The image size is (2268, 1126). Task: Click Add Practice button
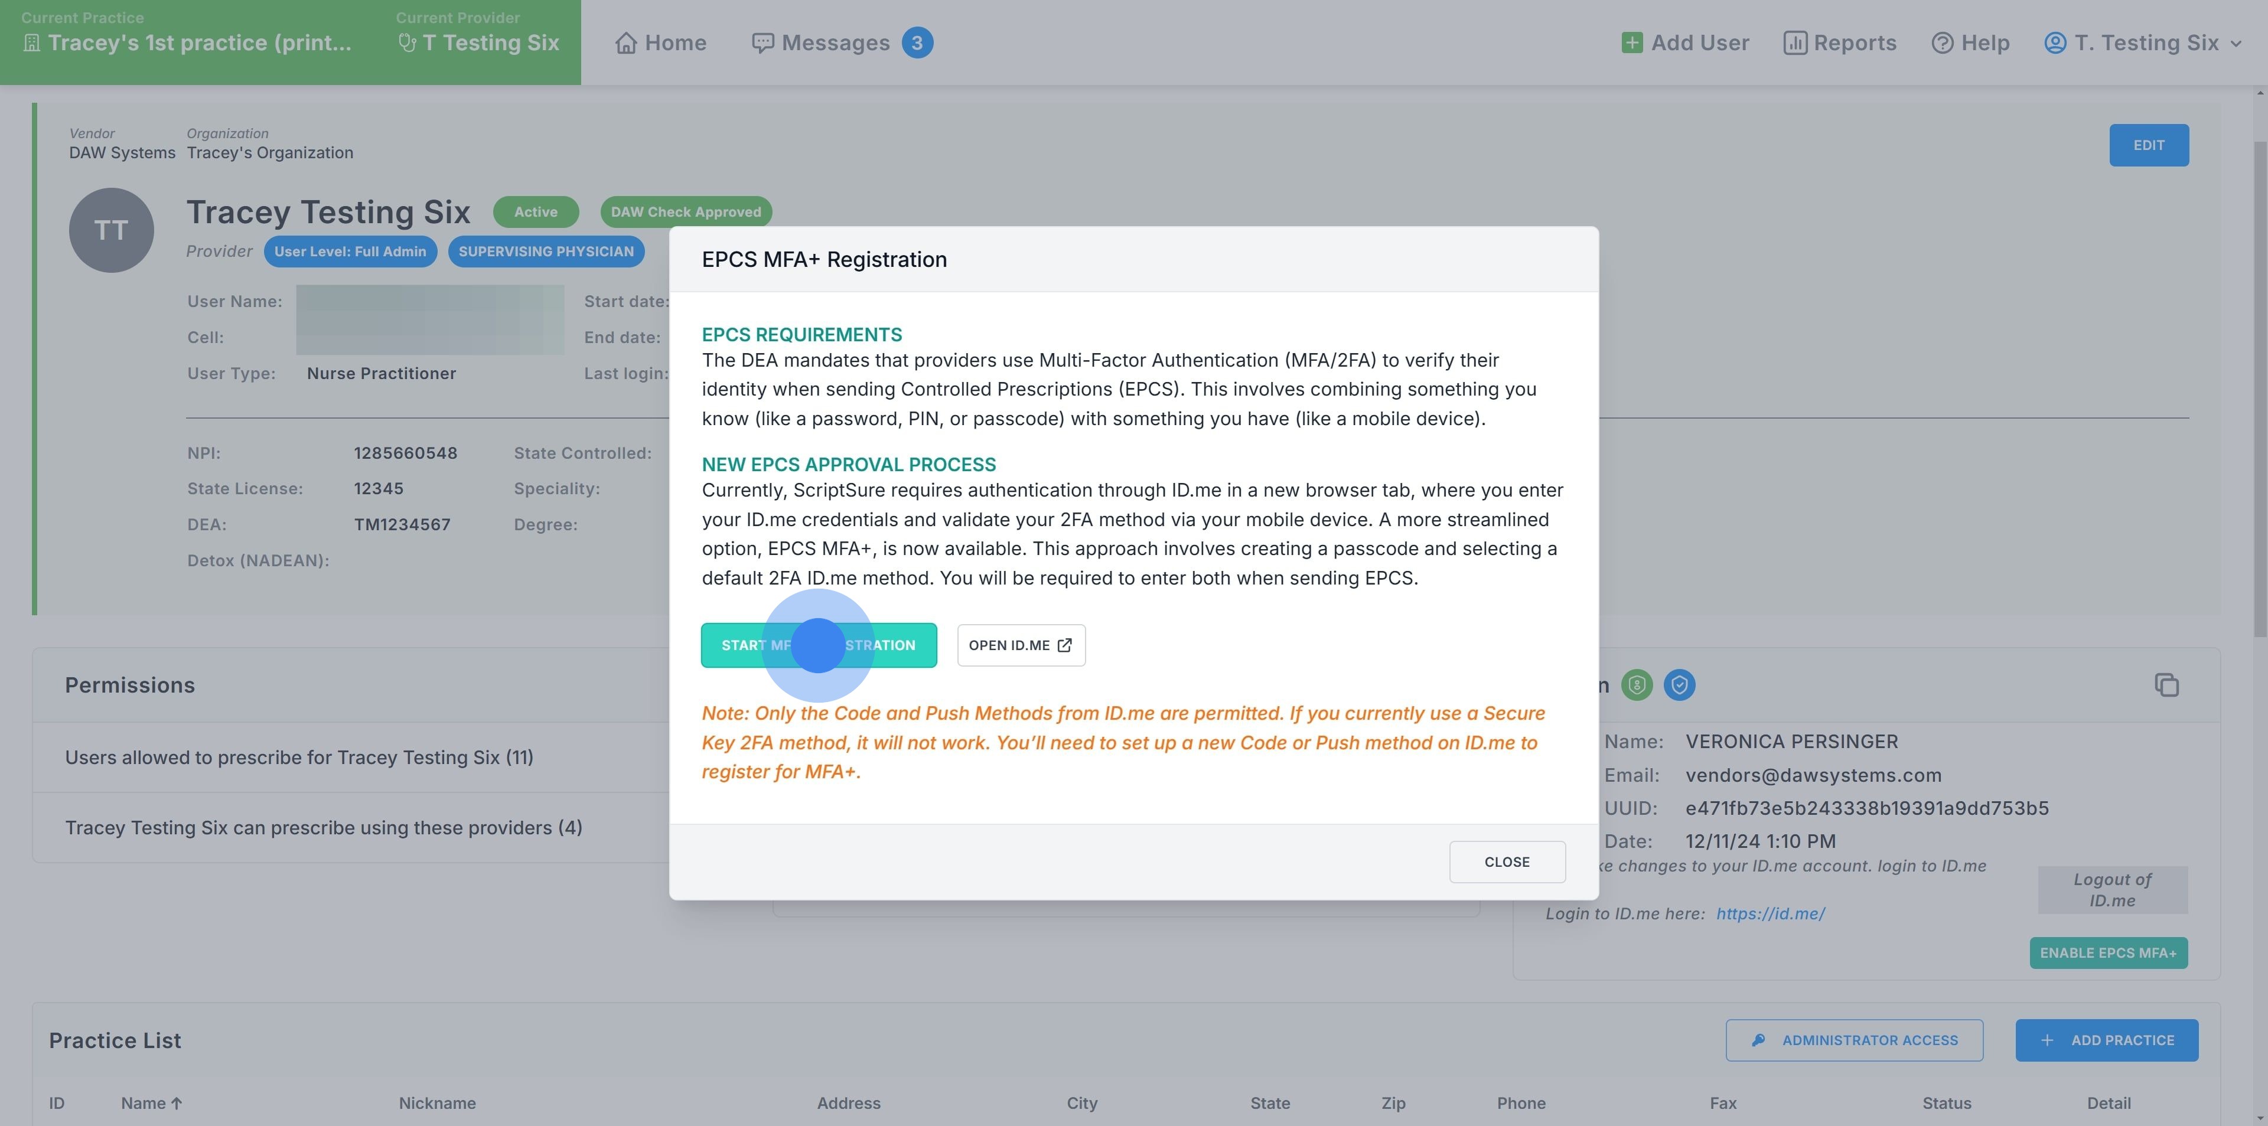2107,1040
